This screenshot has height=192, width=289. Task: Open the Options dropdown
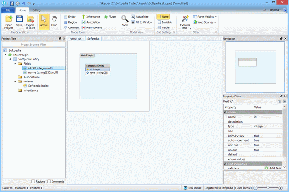(x=275, y=10)
